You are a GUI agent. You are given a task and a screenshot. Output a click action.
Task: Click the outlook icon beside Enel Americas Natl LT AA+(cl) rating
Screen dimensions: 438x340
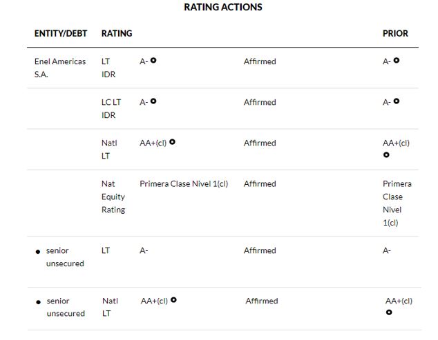click(x=173, y=142)
